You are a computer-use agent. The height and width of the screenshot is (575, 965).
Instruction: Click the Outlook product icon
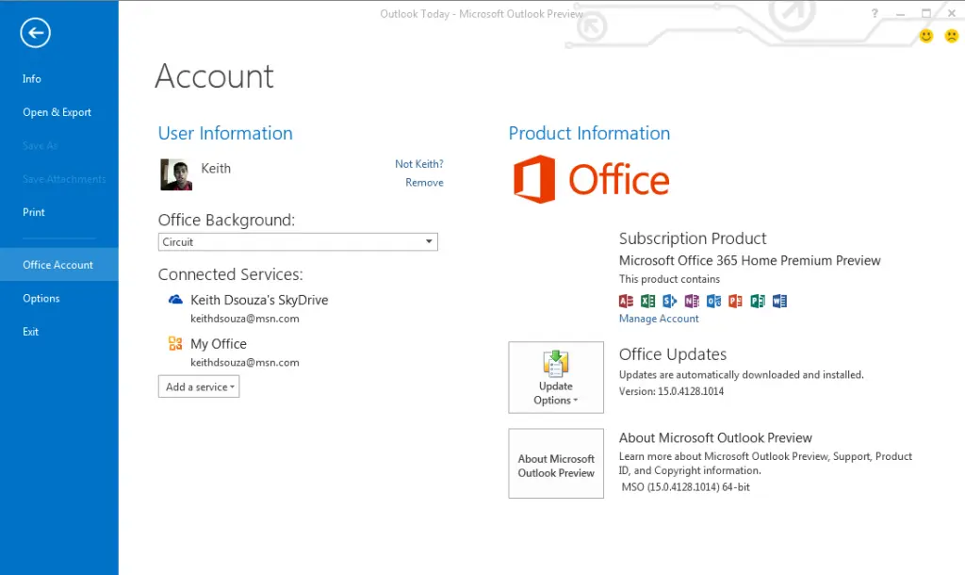pos(714,301)
